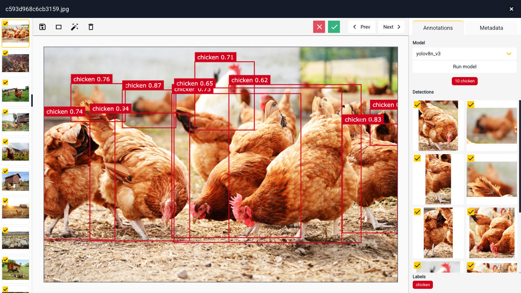Open the multi-hen pecking group detection crop
The width and height of the screenshot is (521, 293).
pyautogui.click(x=492, y=233)
